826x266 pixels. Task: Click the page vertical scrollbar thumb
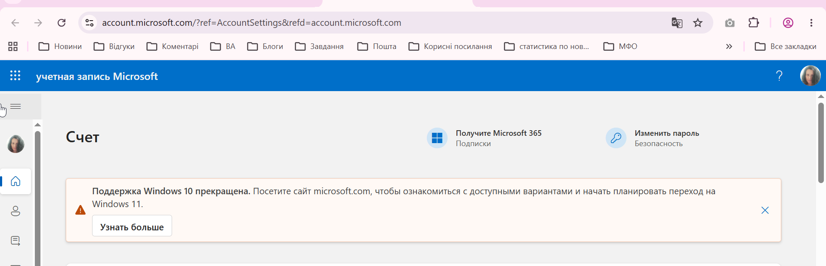pos(821,143)
